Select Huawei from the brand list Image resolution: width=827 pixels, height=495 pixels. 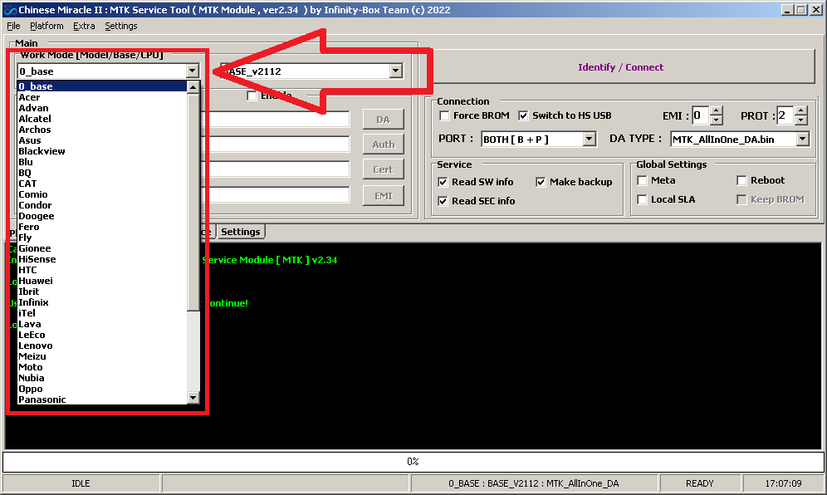tap(102, 281)
